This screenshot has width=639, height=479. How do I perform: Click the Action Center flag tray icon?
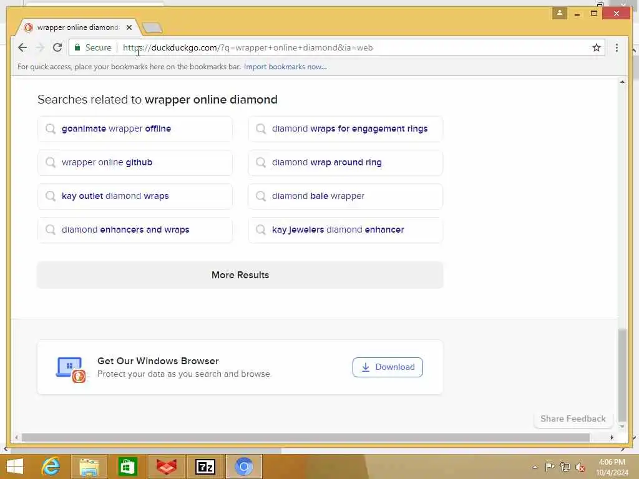[550, 467]
